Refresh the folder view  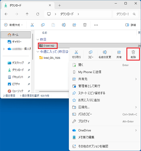[x=38, y=14]
